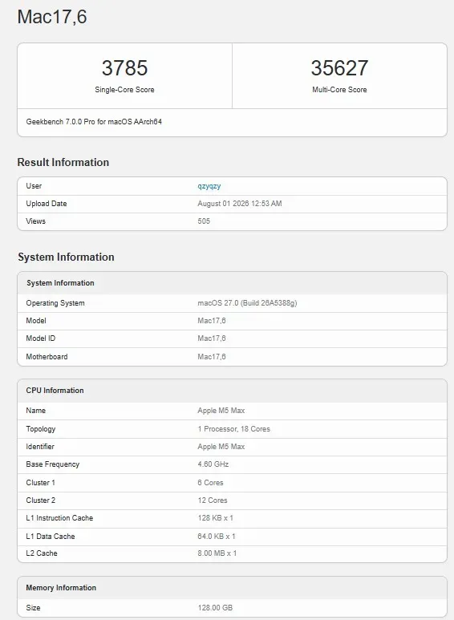The image size is (454, 620).
Task: Click the Result Information heading
Action: 63,162
